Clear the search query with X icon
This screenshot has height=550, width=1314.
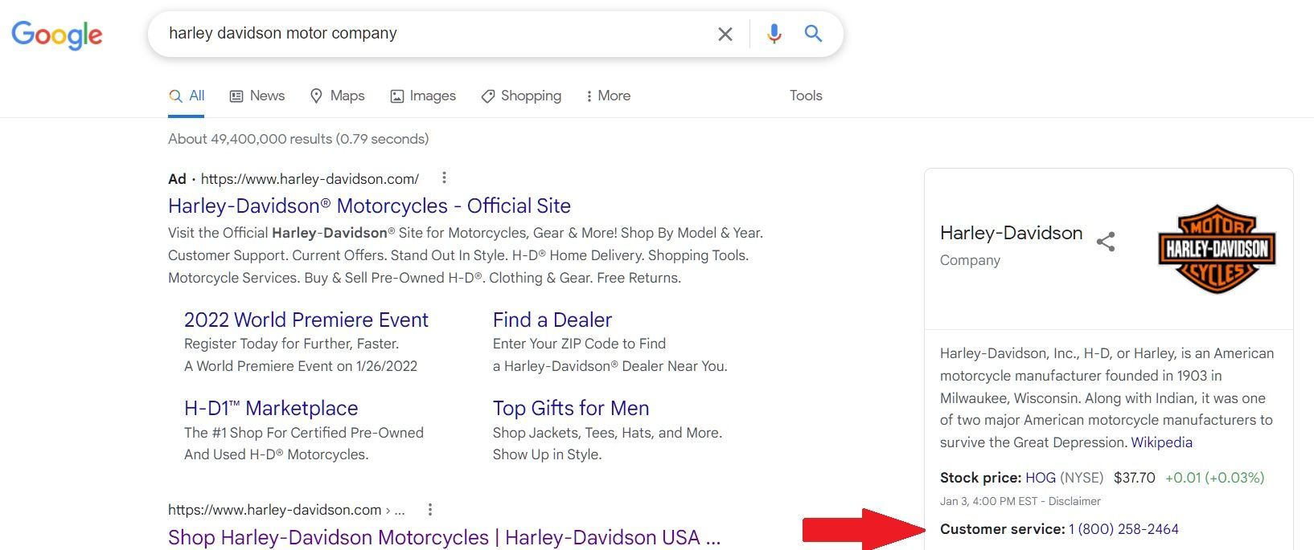[725, 34]
